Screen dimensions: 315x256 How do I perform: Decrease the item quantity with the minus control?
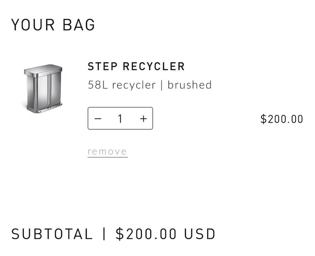click(x=98, y=119)
